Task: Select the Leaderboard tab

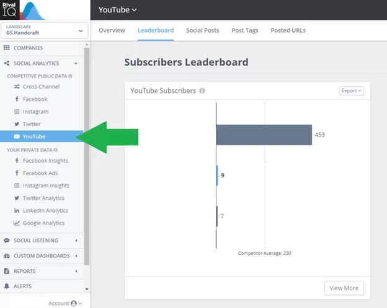Action: click(x=156, y=30)
